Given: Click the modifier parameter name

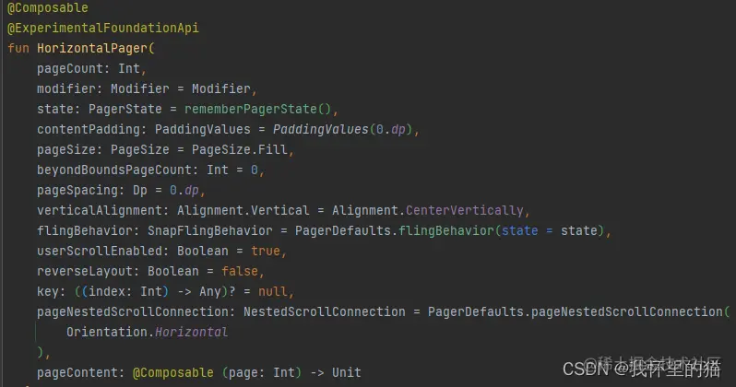Looking at the screenshot, I should 66,88.
